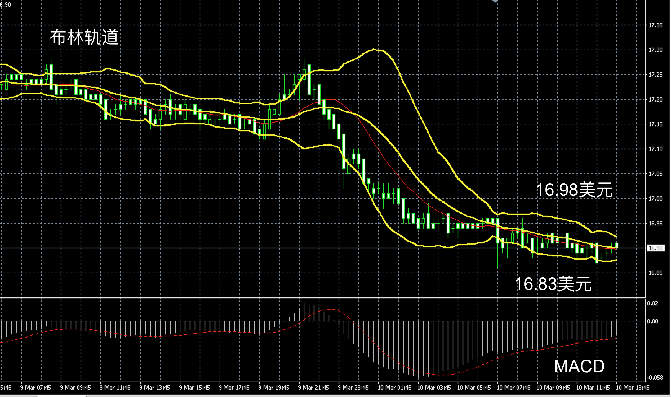
Task: Click the MACD 0.02 scale value
Action: [x=652, y=303]
